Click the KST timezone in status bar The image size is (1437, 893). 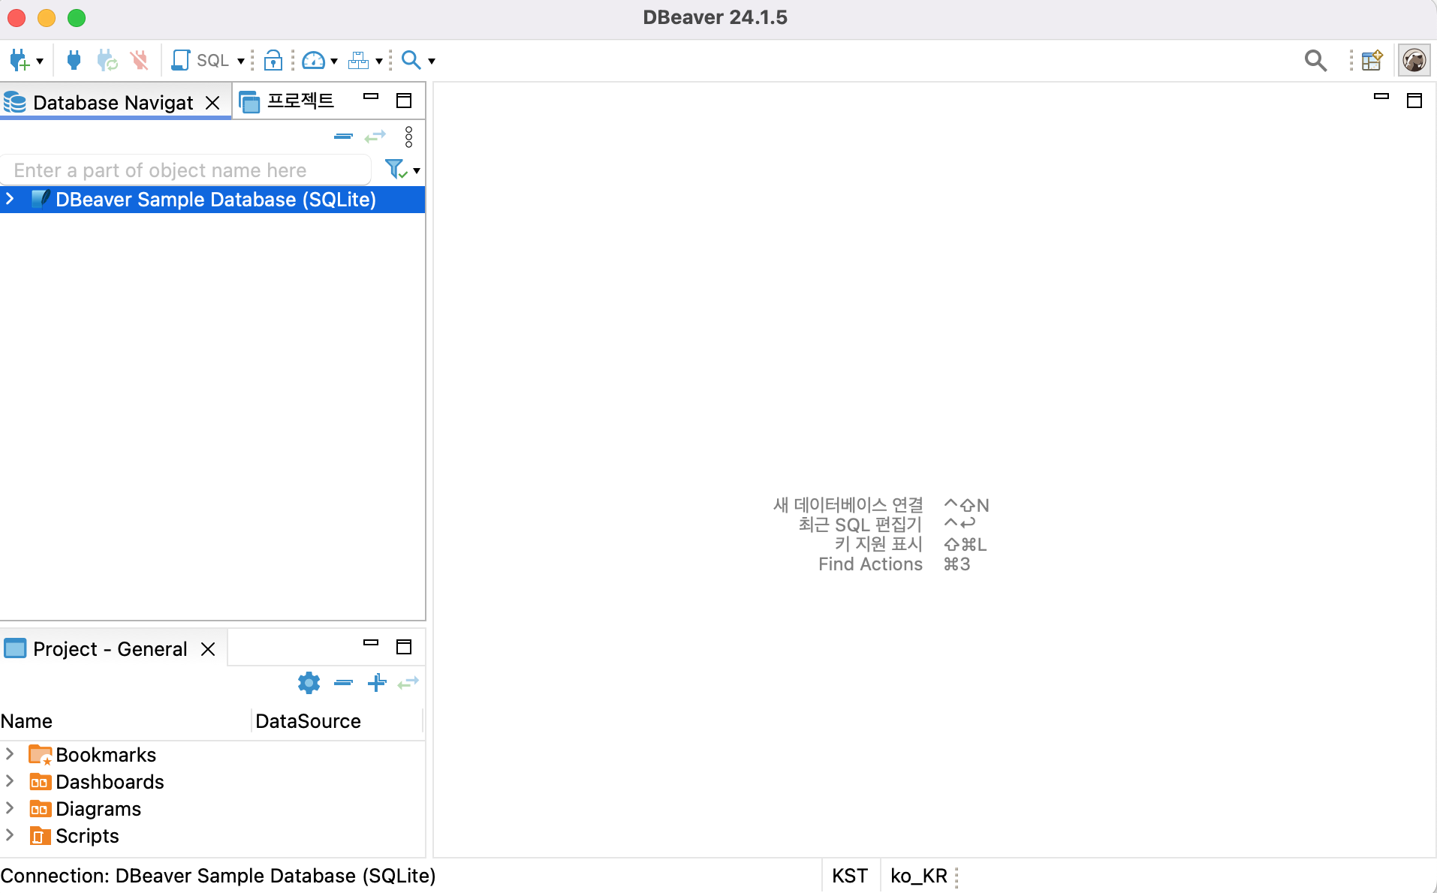(x=850, y=876)
